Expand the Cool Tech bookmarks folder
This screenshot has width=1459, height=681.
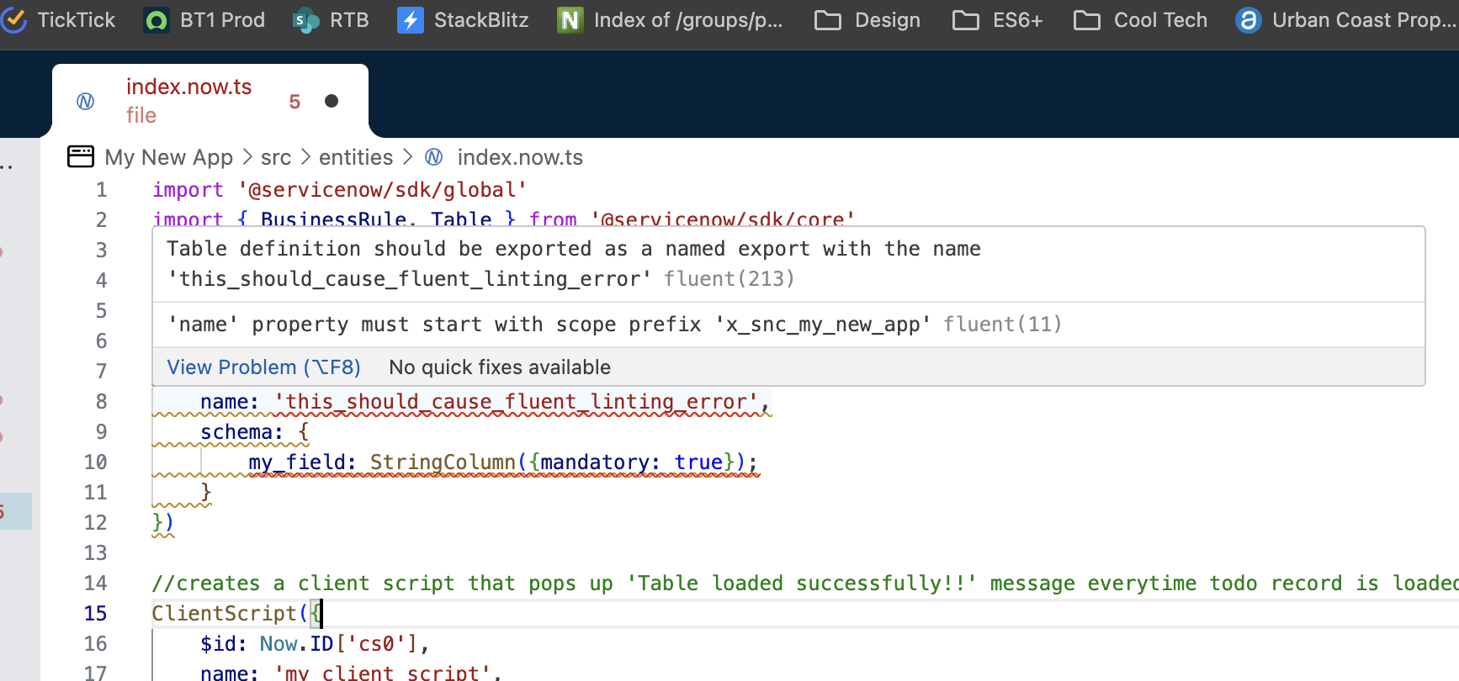1141,20
